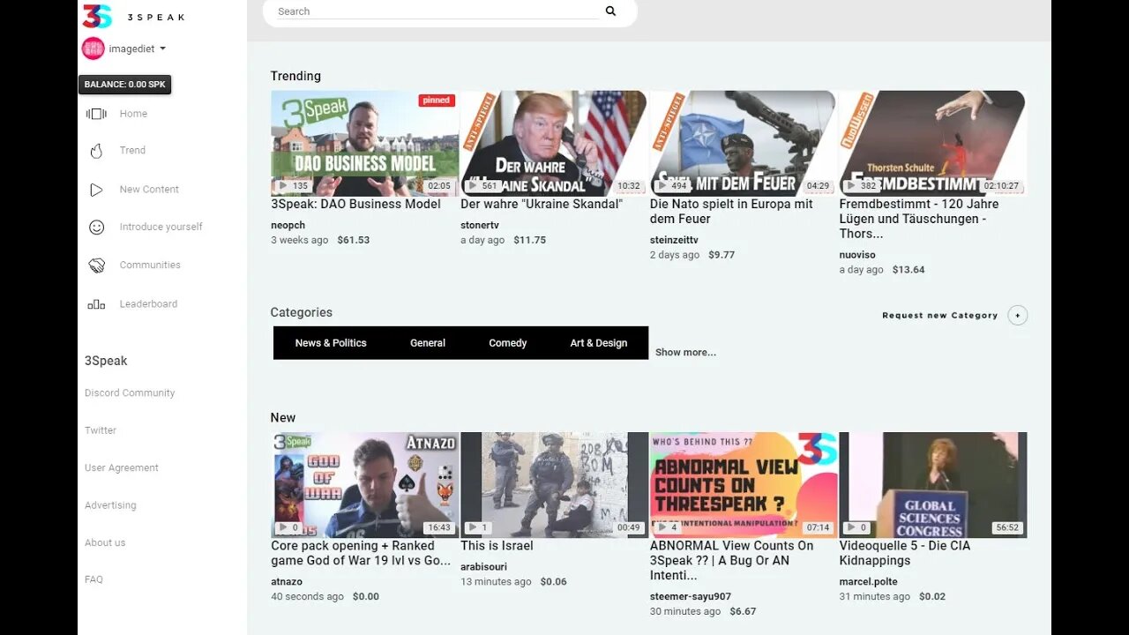Visit the atnazo channel
The width and height of the screenshot is (1129, 635).
click(x=287, y=582)
